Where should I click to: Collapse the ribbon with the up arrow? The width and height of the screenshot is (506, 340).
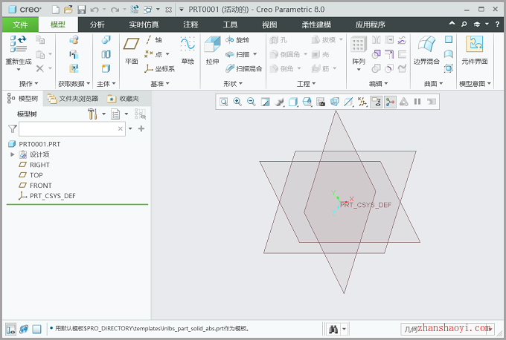coord(452,24)
